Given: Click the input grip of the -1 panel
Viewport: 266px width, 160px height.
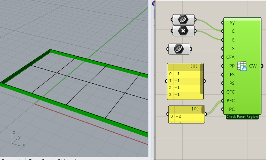Looking at the screenshot, I should click(166, 81).
